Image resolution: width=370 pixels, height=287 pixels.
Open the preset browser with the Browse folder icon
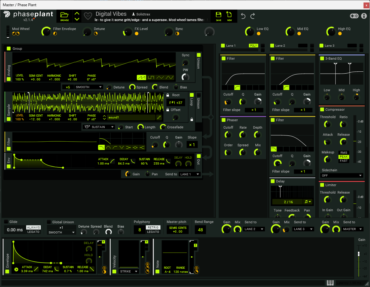[x=65, y=16]
